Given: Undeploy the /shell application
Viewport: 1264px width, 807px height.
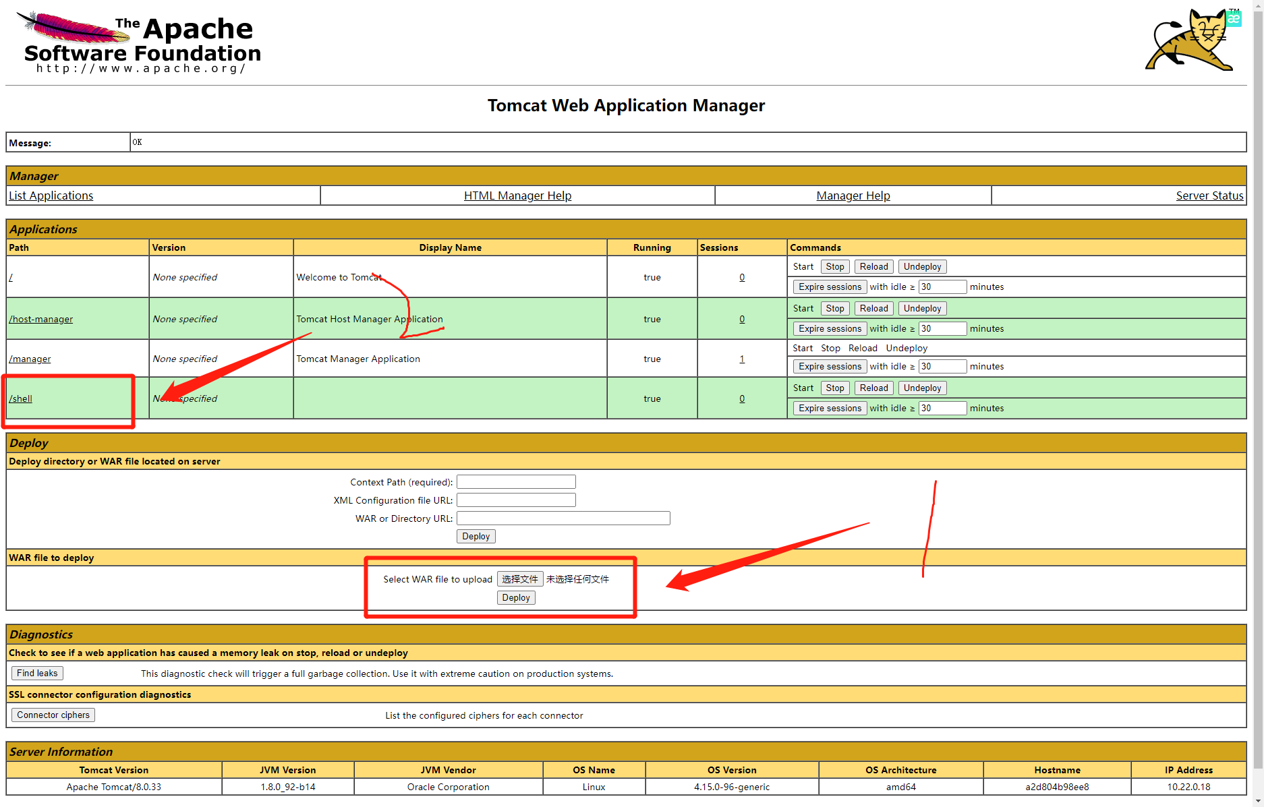Looking at the screenshot, I should pos(922,388).
